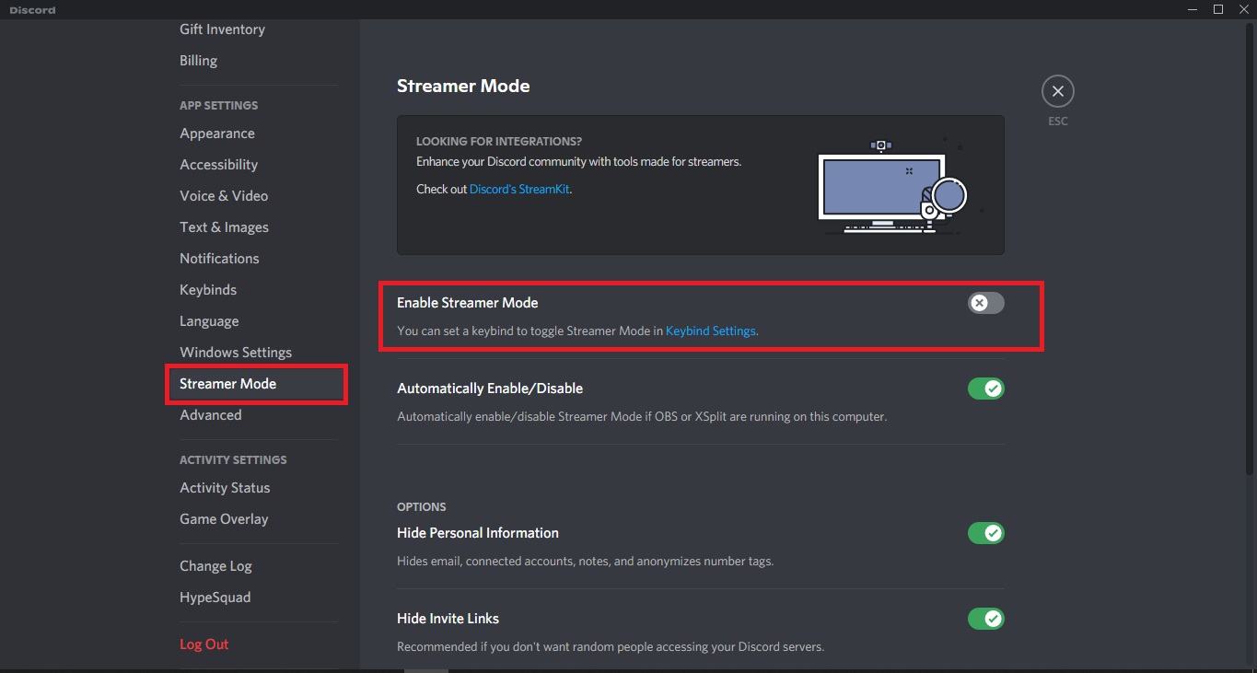Click the Hide Invite Links label
Viewport: 1257px width, 673px height.
pyautogui.click(x=448, y=619)
